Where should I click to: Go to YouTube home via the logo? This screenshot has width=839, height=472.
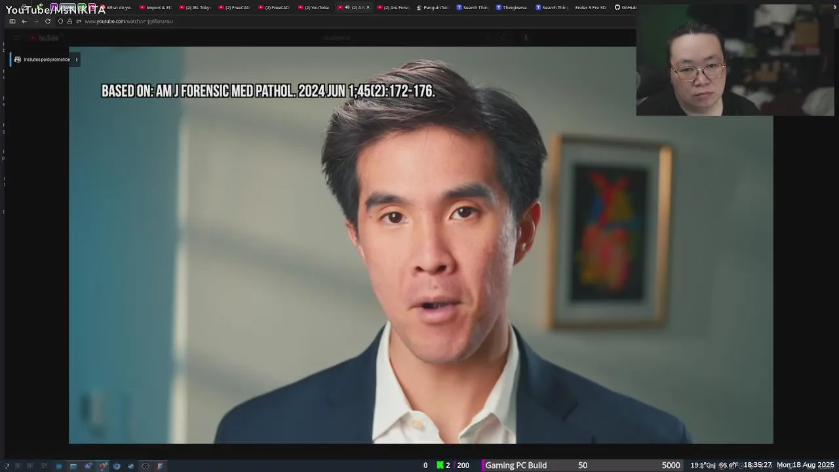click(x=45, y=38)
